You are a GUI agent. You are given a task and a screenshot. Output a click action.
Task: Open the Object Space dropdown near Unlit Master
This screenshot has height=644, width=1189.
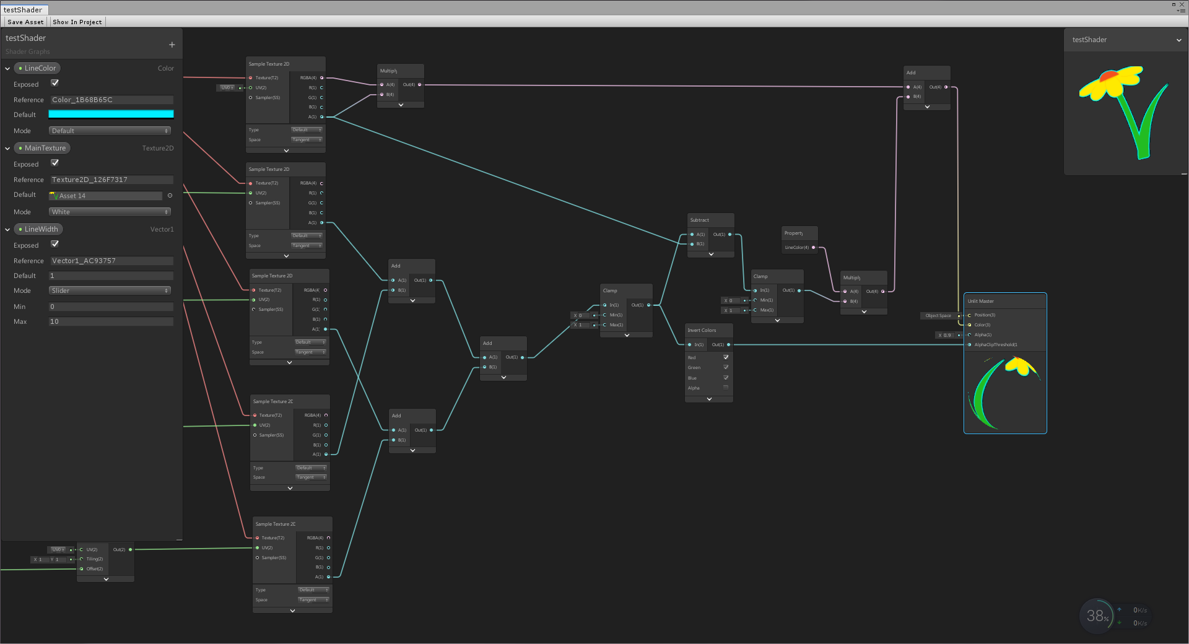coord(938,316)
